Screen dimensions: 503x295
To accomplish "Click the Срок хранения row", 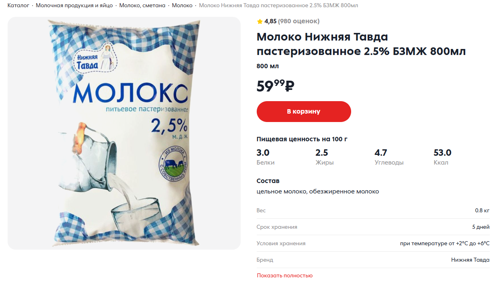I will 373,227.
